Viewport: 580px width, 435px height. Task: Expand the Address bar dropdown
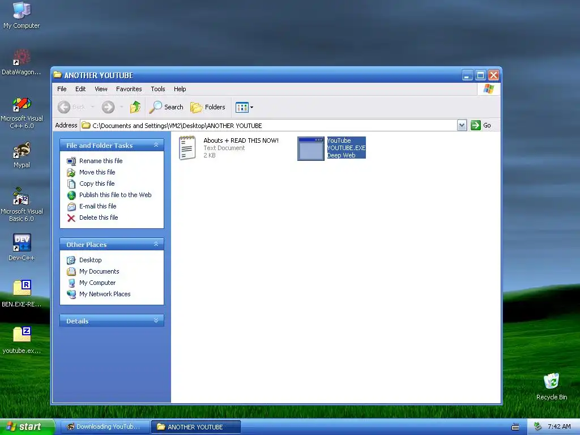[x=462, y=125]
